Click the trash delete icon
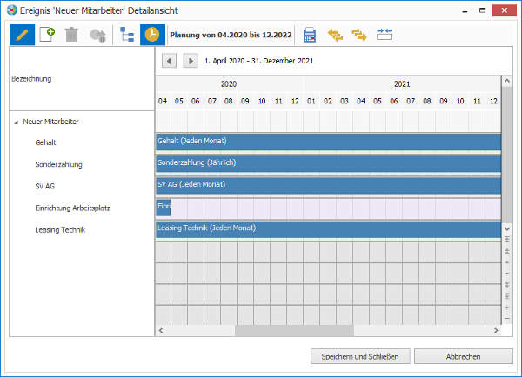Viewport: 522px width, 377px height. coord(71,35)
